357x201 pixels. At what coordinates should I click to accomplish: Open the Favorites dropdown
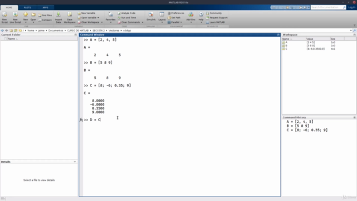click(110, 17)
